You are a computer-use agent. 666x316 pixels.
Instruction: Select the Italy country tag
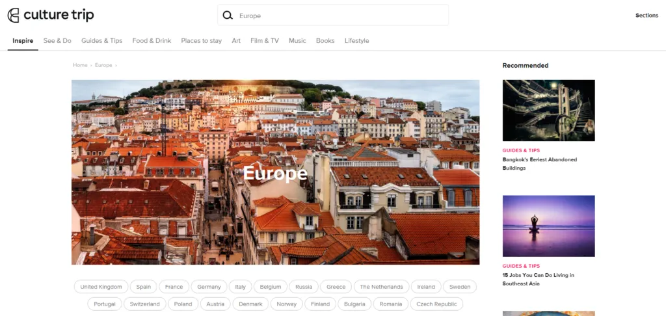coord(241,287)
